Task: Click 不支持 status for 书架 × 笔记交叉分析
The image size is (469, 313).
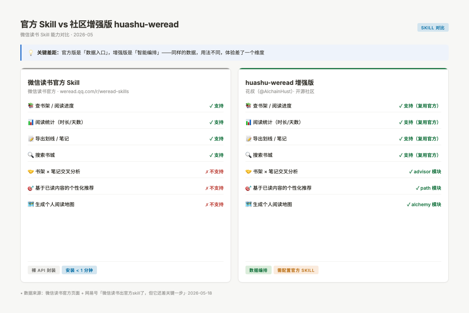Action: (x=214, y=171)
